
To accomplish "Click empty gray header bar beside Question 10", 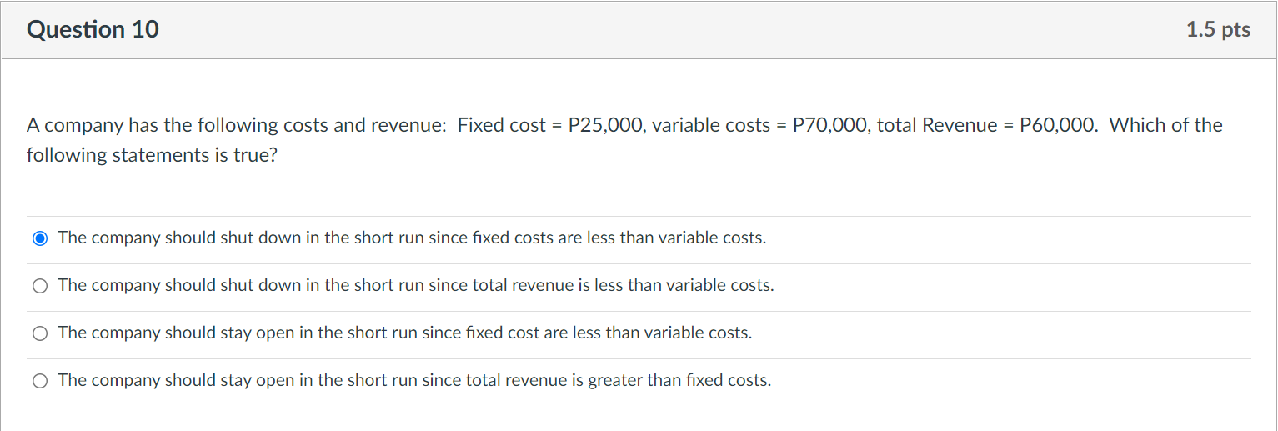I will click(667, 29).
